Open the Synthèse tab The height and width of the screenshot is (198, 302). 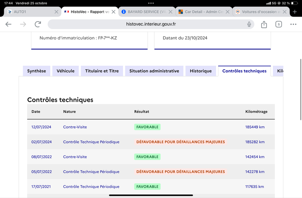[x=37, y=71]
